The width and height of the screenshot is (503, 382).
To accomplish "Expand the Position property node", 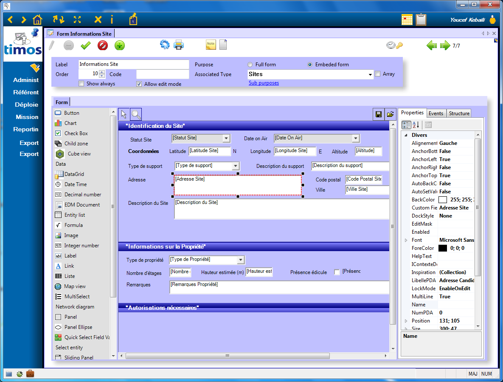I will [x=406, y=321].
